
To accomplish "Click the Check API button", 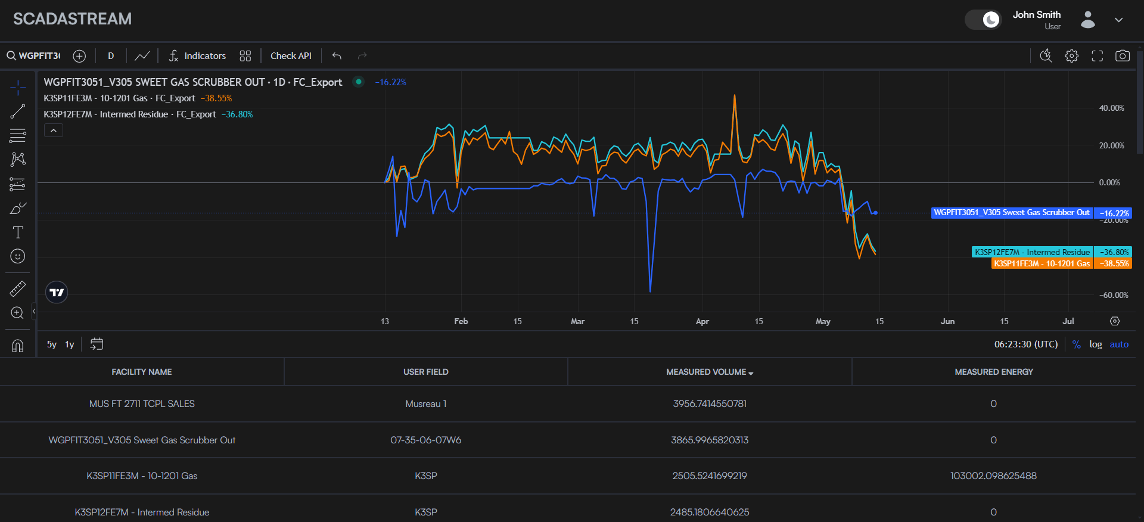I will pos(291,56).
